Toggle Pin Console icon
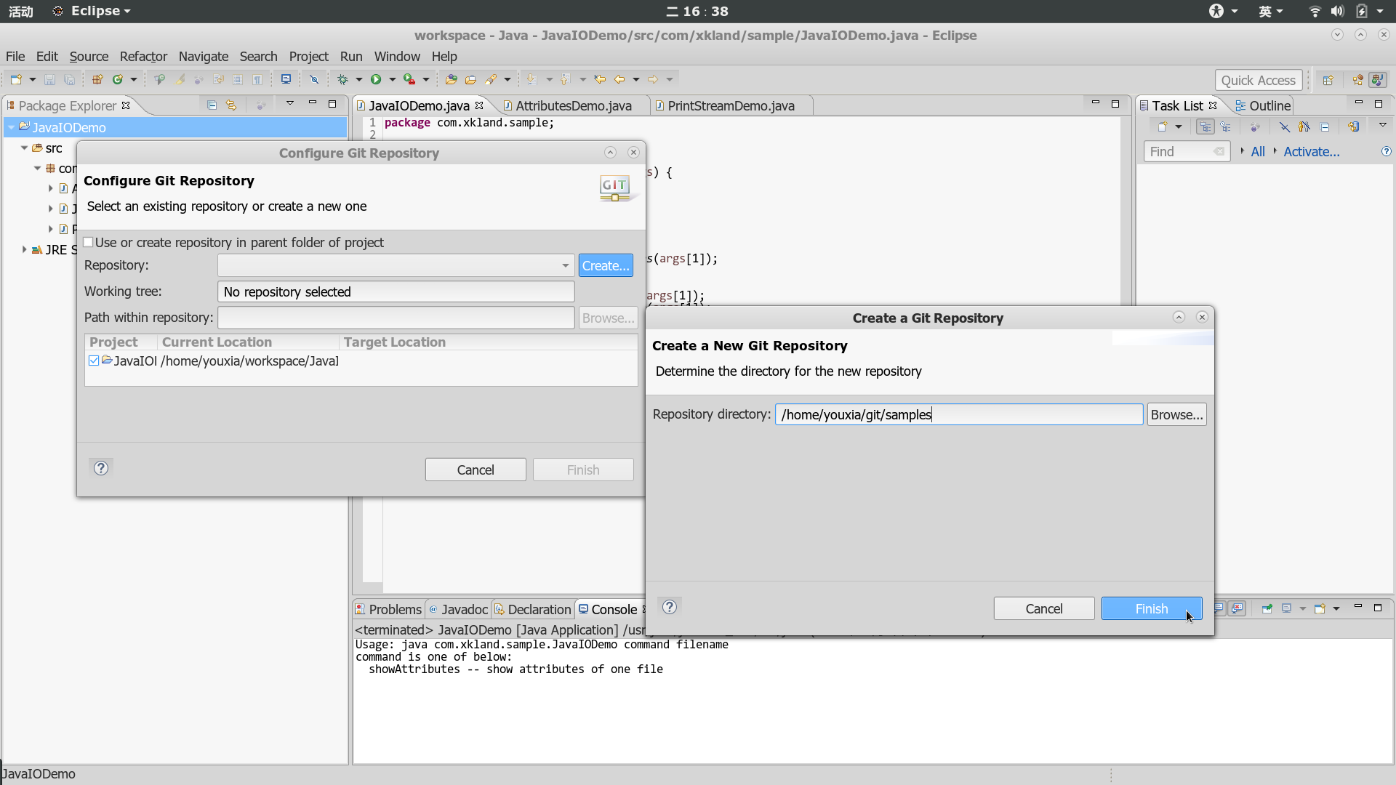Image resolution: width=1396 pixels, height=785 pixels. [1267, 608]
